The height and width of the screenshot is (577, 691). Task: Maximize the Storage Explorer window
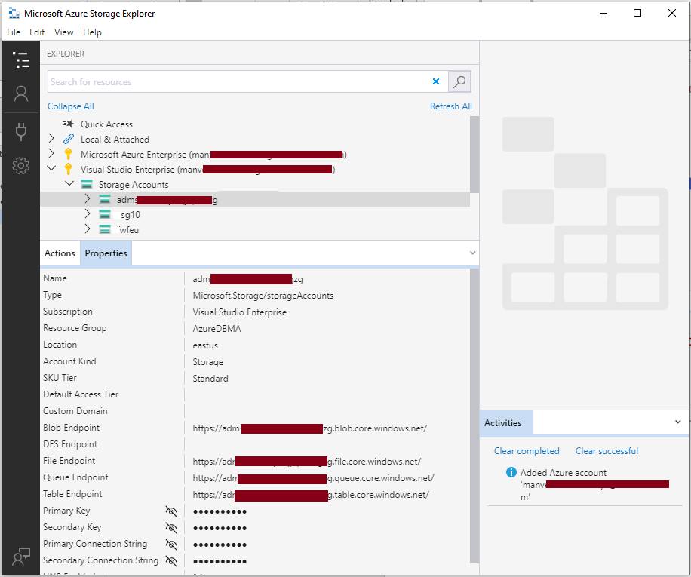point(637,13)
